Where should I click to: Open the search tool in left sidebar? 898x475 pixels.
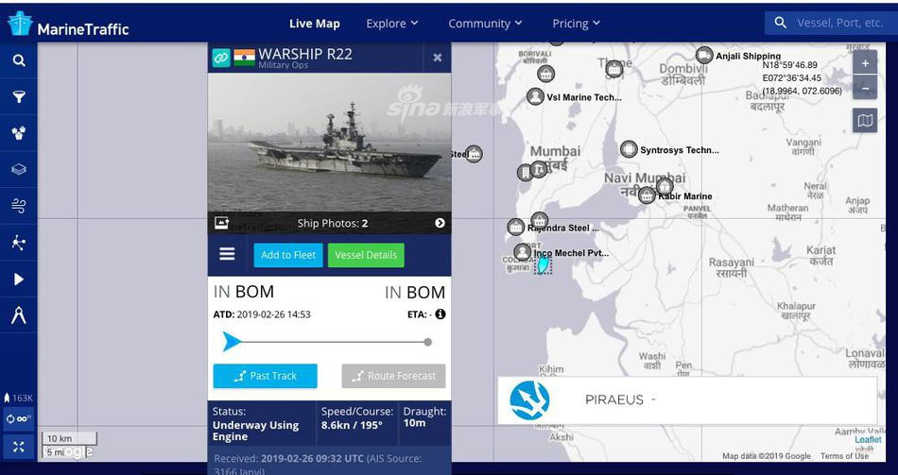[18, 60]
